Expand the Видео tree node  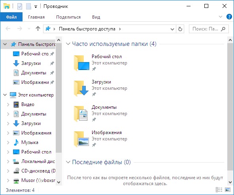8,105
